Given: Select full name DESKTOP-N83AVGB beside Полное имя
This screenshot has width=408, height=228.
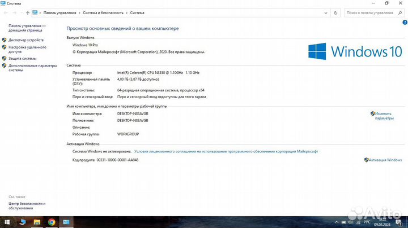Looking at the screenshot, I should [133, 120].
